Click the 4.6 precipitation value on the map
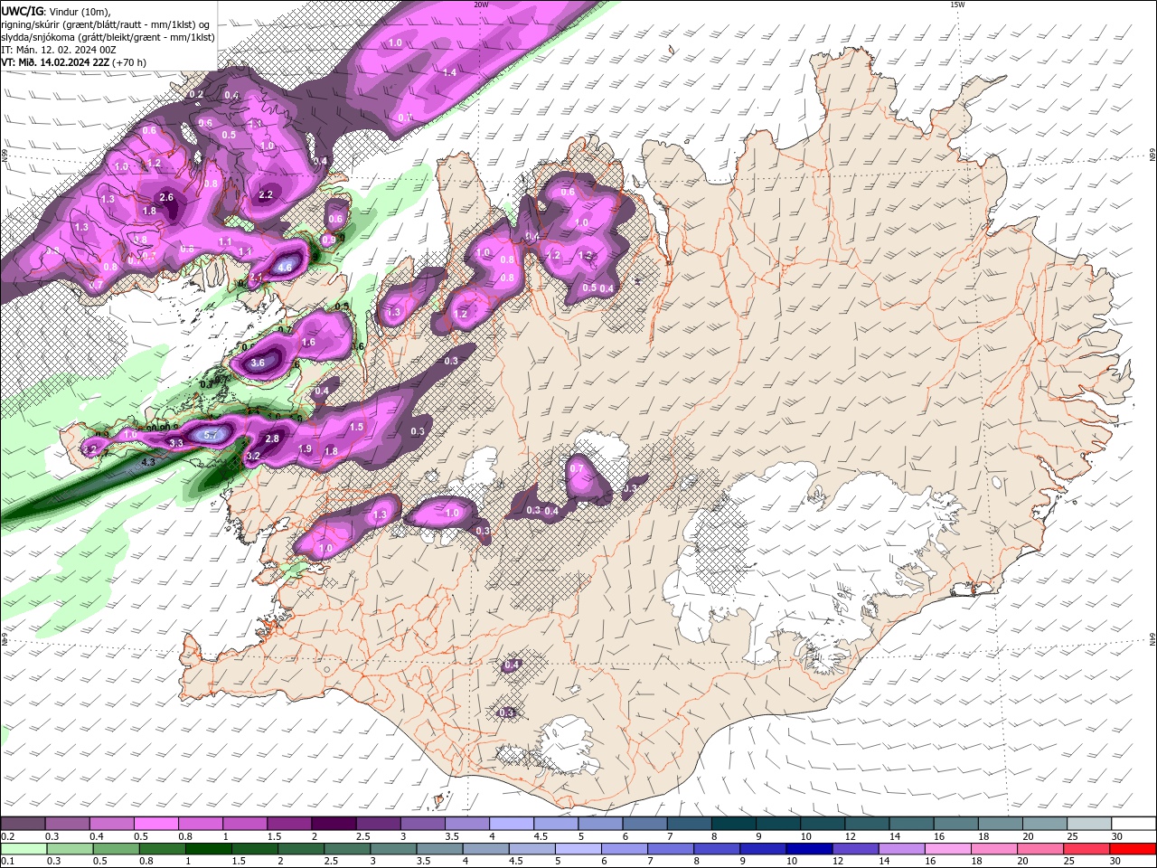Screen dimensions: 1157x868 (x=285, y=268)
